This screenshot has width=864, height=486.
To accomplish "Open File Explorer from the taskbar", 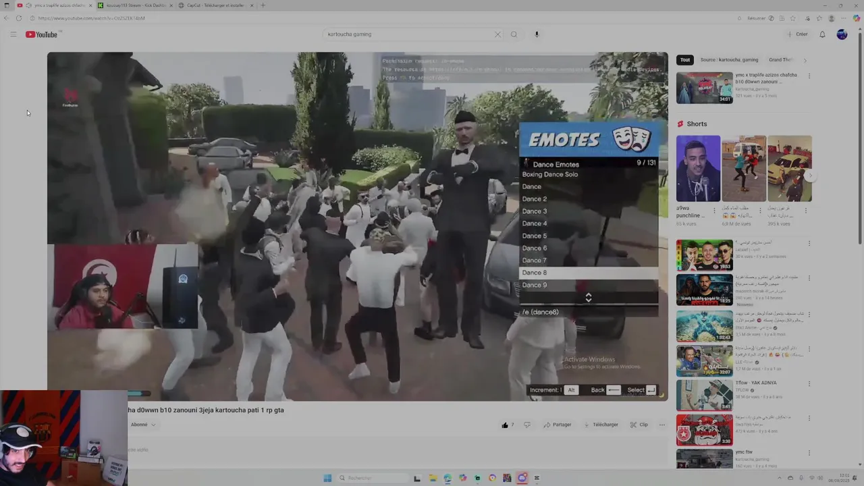I will (432, 478).
